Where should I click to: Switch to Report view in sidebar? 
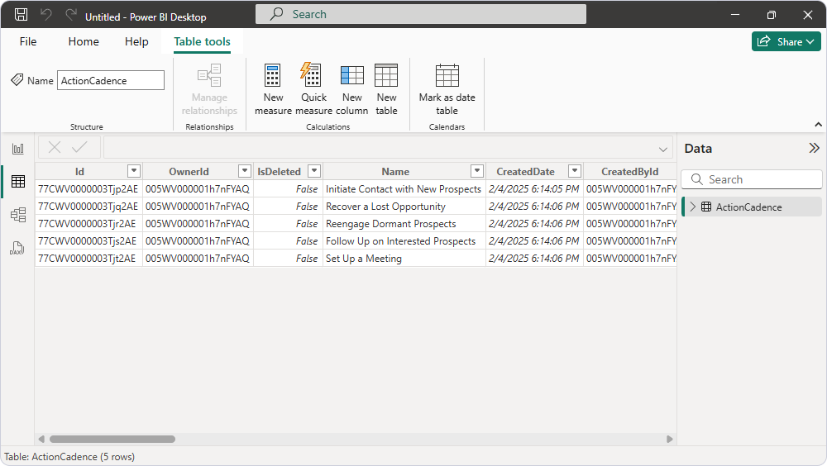click(18, 149)
